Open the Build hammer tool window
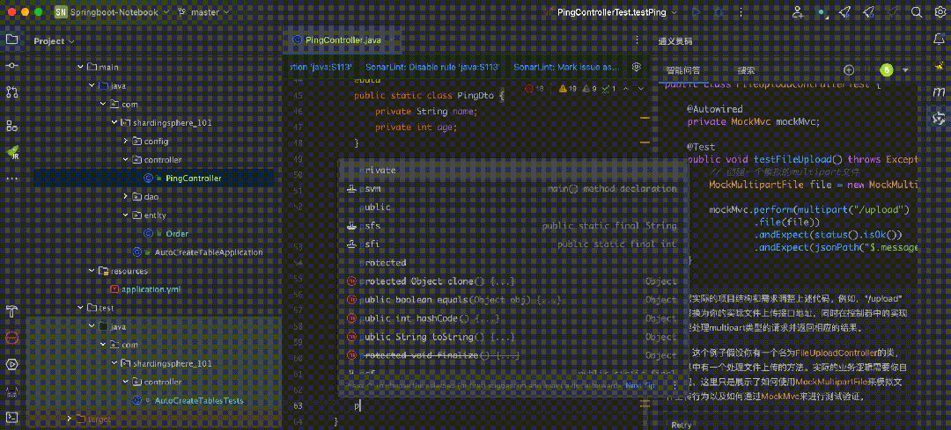Viewport: 951px width, 430px height. pyautogui.click(x=11, y=312)
